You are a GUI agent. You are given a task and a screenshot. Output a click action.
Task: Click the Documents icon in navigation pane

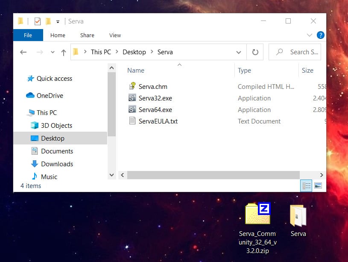click(35, 151)
